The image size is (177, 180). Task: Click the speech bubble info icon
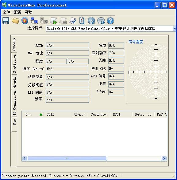tap(101, 21)
